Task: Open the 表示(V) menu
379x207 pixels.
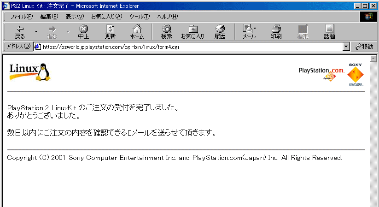Action: (75, 17)
